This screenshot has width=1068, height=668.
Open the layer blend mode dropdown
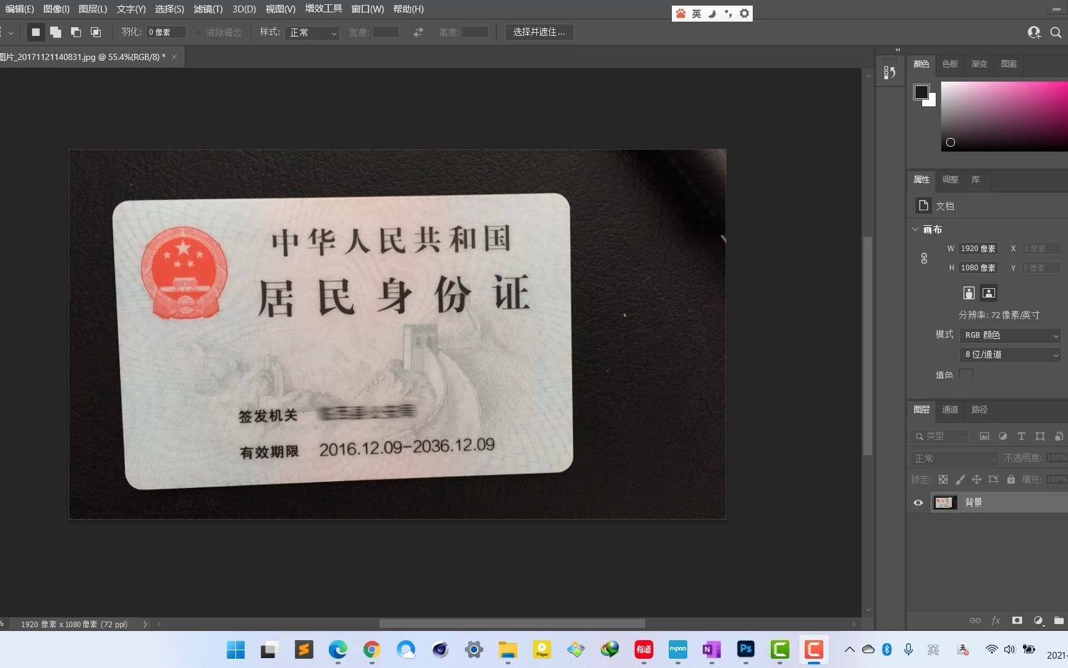tap(954, 458)
